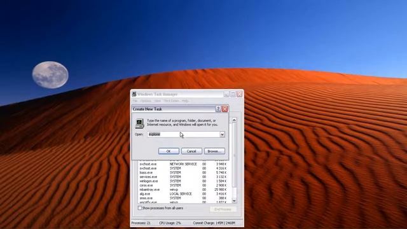The height and width of the screenshot is (229, 407).
Task: Open View menu in Task Manager
Action: tap(157, 101)
